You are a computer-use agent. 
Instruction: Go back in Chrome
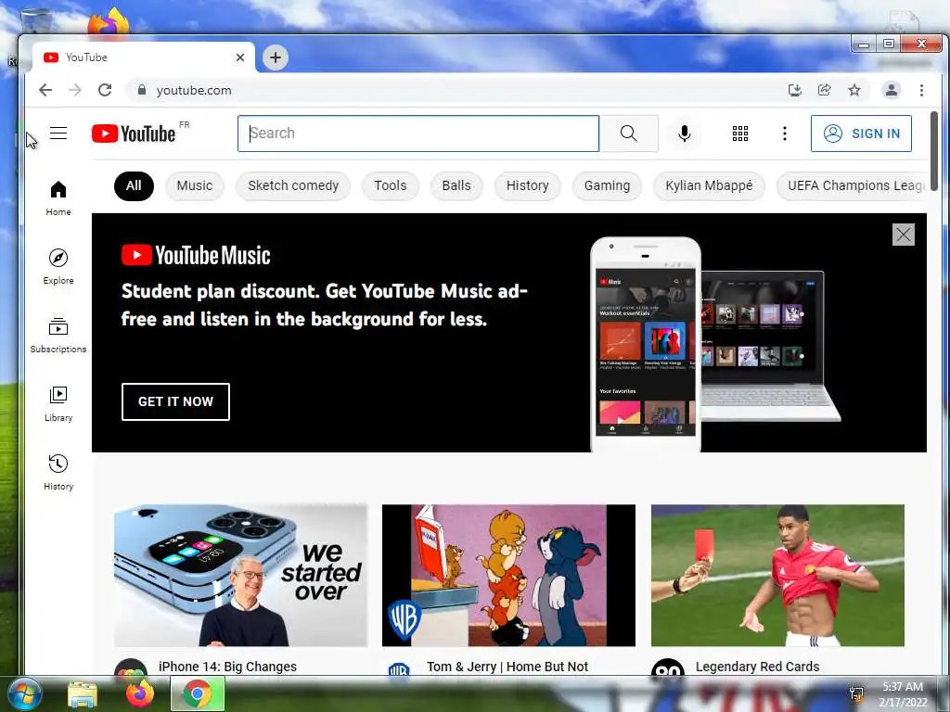45,90
